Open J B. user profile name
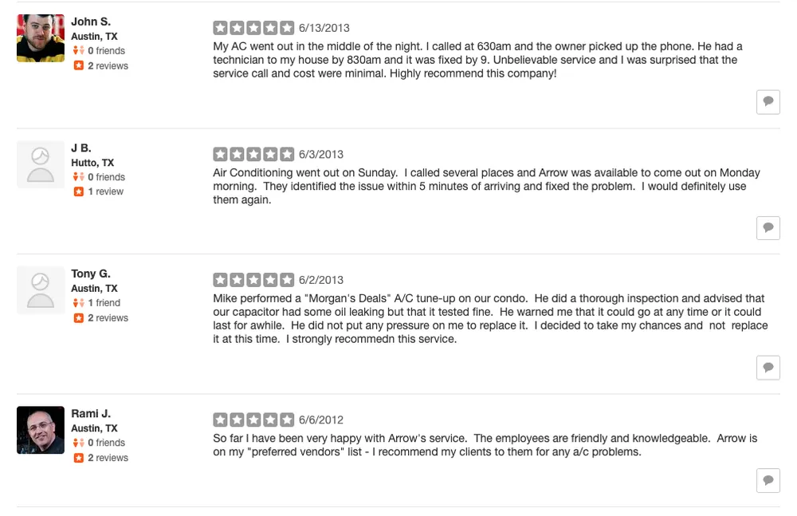797x516 pixels. click(x=81, y=148)
